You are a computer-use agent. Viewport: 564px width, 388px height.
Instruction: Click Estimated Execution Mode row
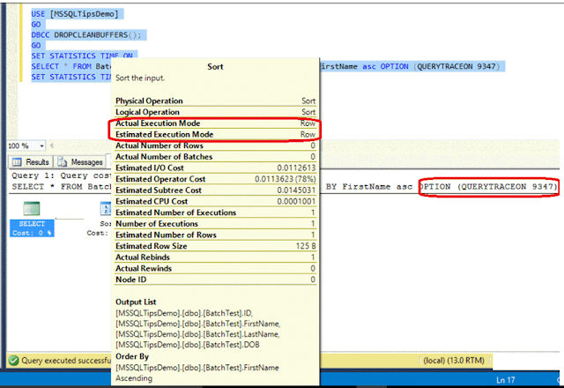click(215, 134)
